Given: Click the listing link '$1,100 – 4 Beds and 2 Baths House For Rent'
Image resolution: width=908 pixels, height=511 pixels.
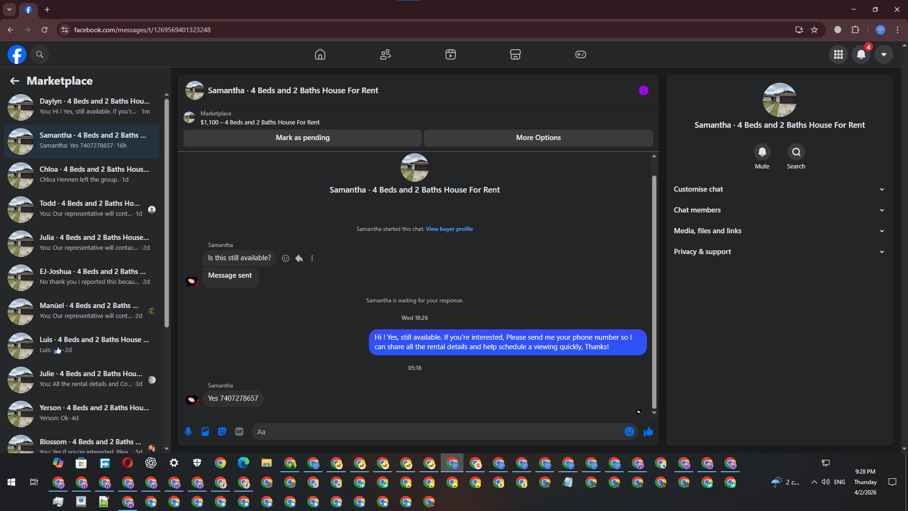Looking at the screenshot, I should click(x=260, y=123).
